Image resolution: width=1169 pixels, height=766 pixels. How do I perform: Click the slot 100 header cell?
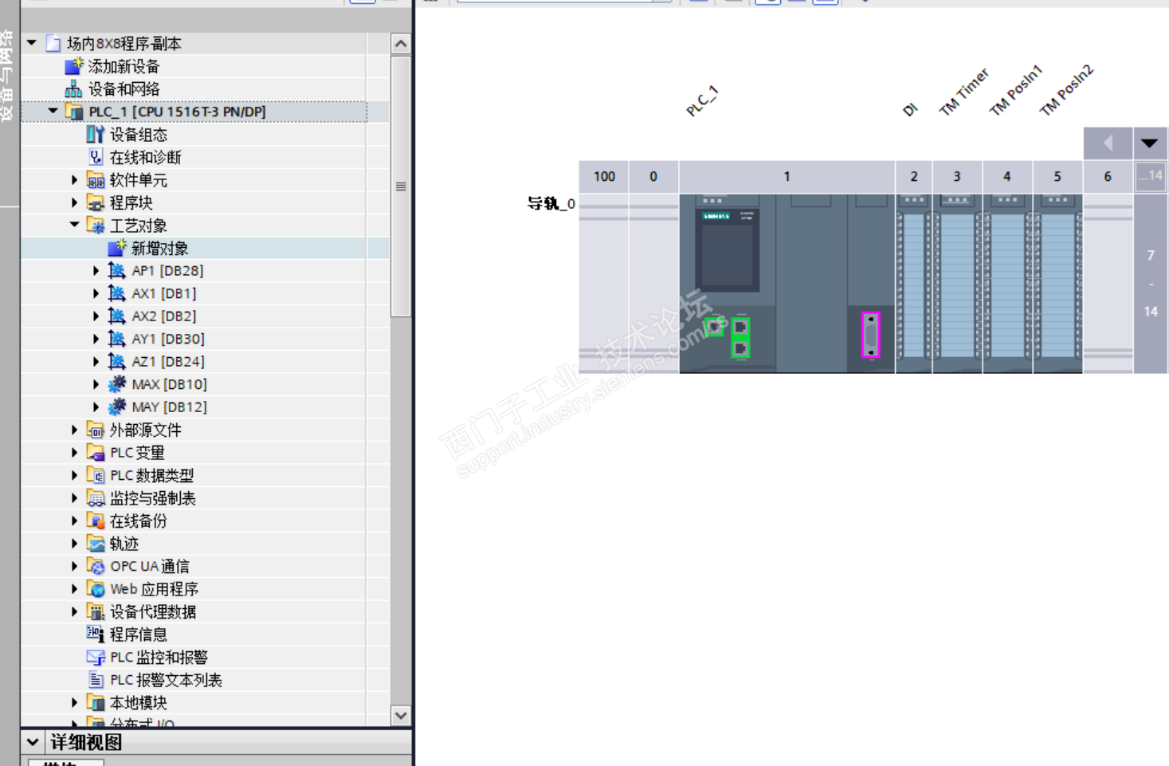coord(604,176)
